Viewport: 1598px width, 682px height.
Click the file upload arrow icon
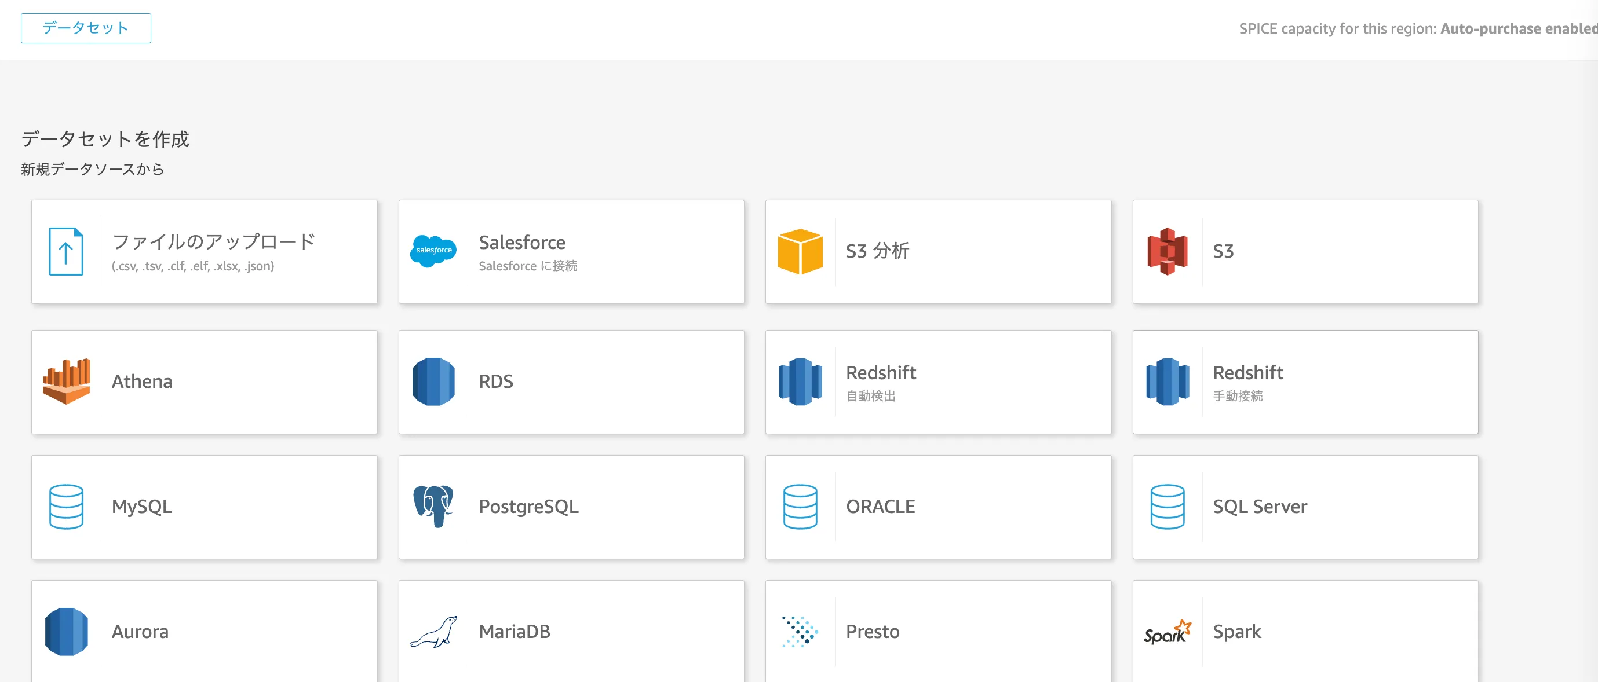pos(65,252)
